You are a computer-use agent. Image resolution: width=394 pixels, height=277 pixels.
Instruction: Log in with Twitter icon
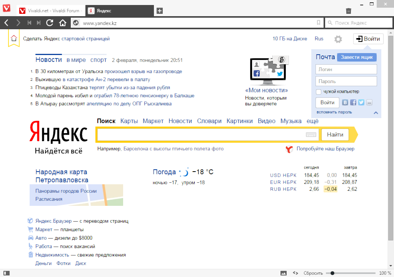[361, 102]
